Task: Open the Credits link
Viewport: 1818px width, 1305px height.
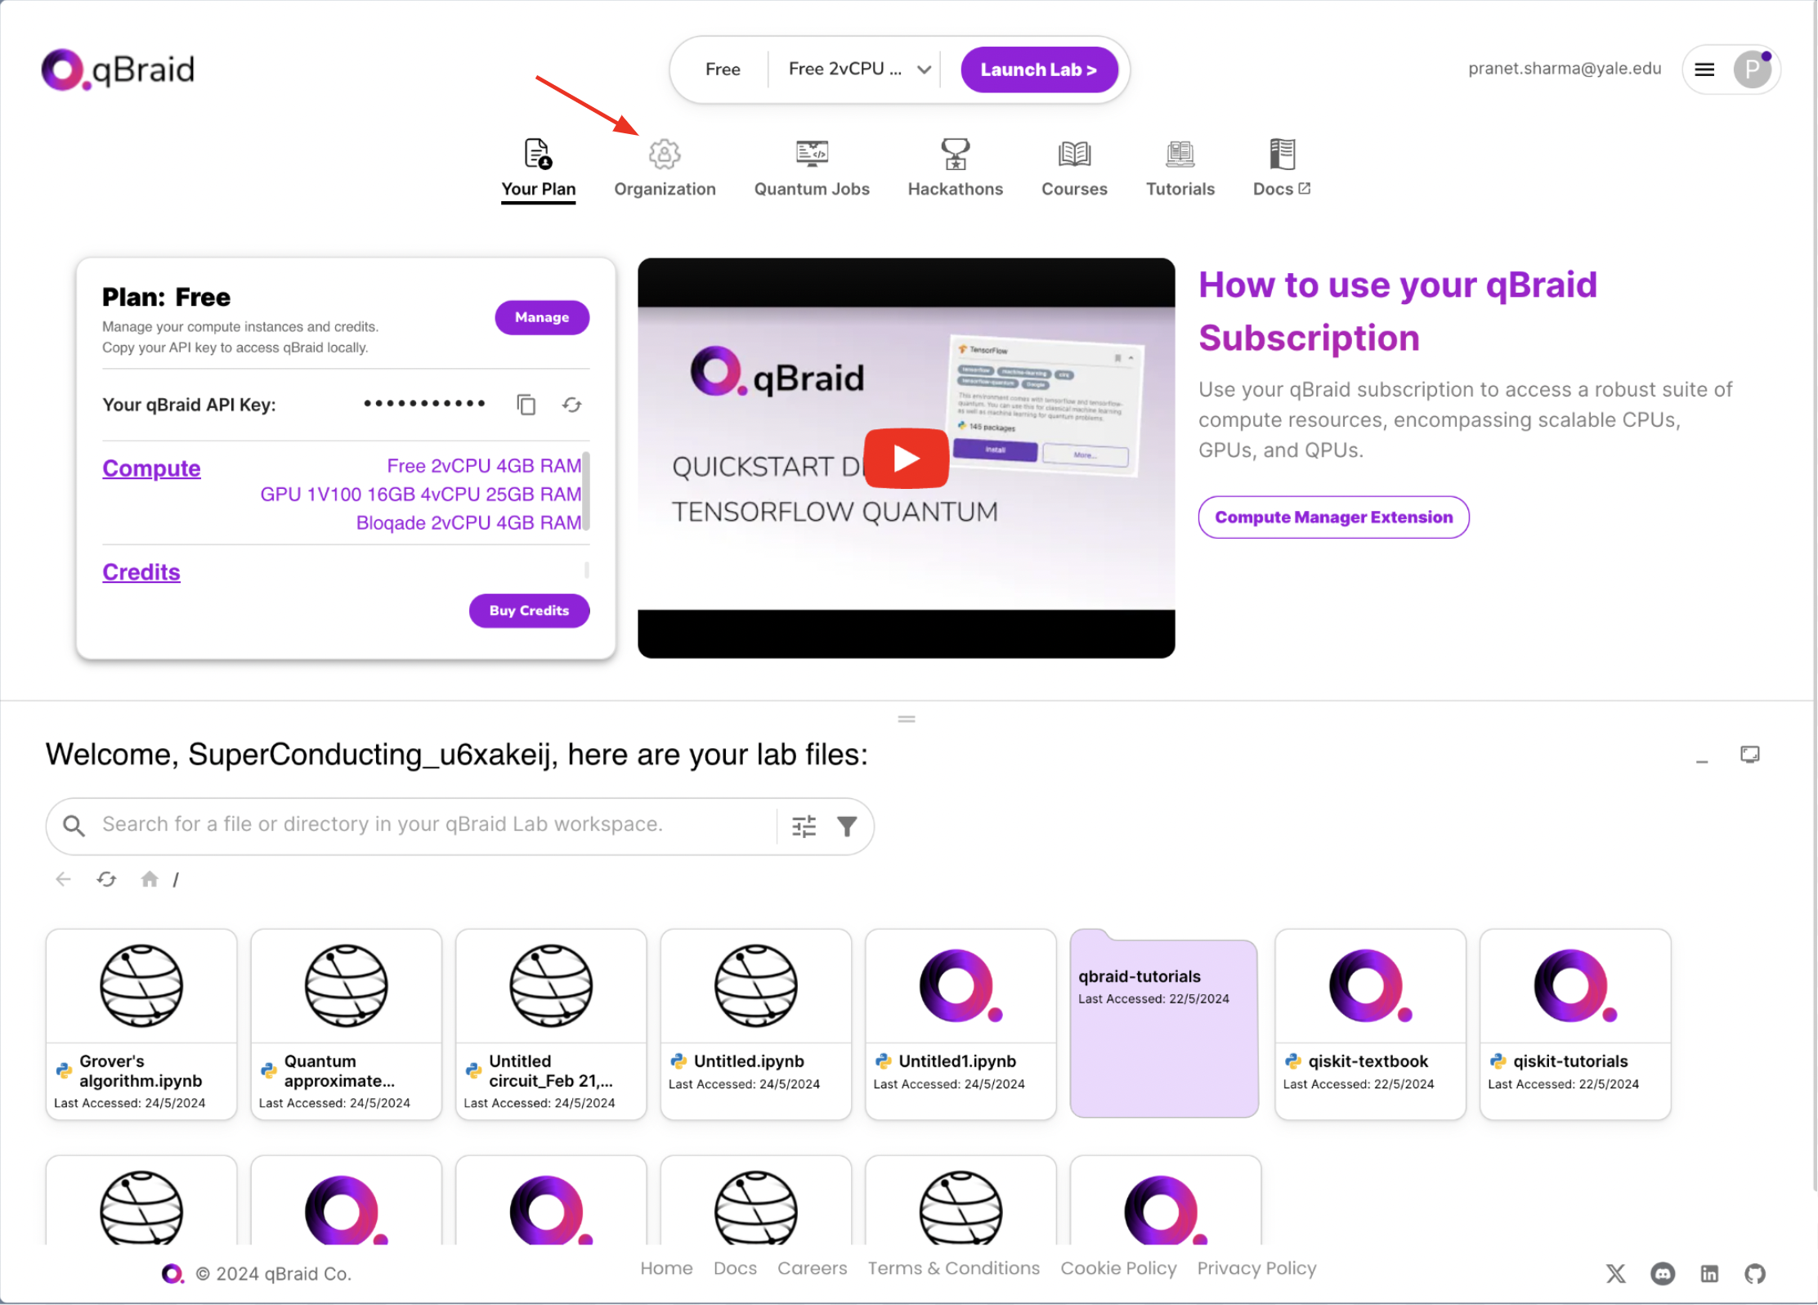Action: (141, 572)
